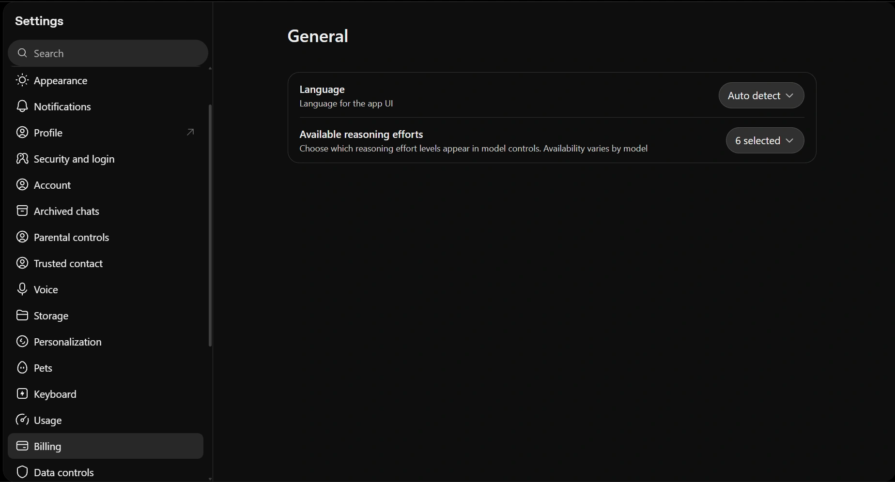Image resolution: width=895 pixels, height=482 pixels.
Task: Click the Storage folder icon
Action: pyautogui.click(x=22, y=316)
